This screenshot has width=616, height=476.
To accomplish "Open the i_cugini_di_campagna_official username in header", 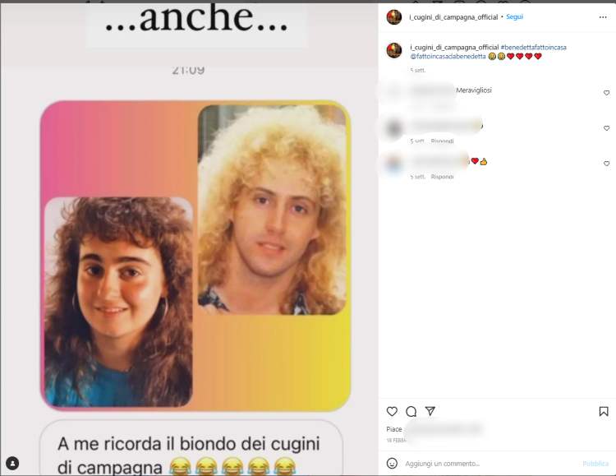I will 453,17.
